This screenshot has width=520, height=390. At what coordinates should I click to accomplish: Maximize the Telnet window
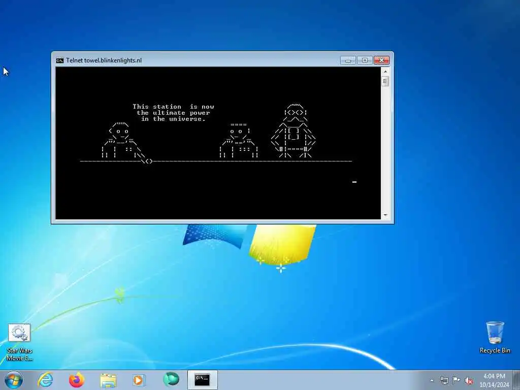(x=365, y=60)
